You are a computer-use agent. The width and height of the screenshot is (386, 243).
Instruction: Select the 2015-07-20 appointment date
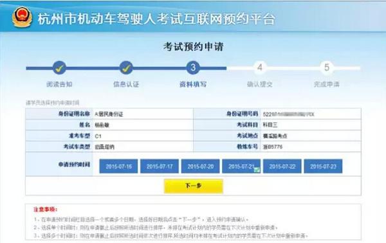200,166
